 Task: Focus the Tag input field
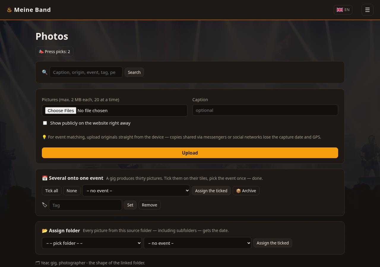(85, 205)
